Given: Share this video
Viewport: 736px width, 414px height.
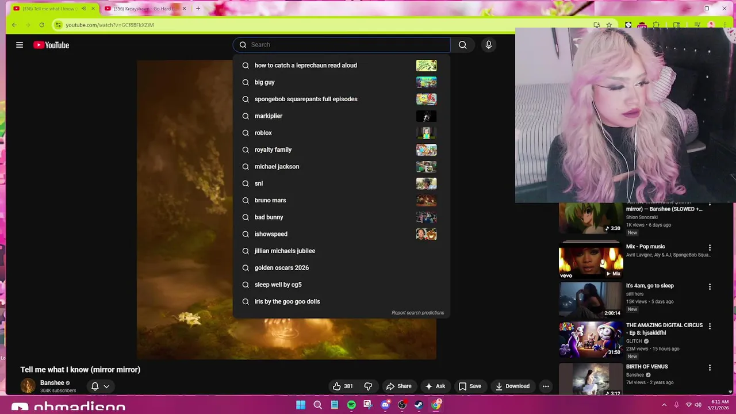Looking at the screenshot, I should (399, 386).
